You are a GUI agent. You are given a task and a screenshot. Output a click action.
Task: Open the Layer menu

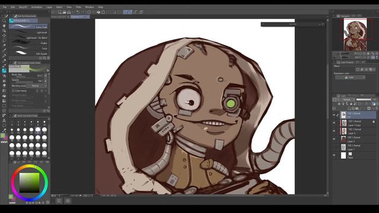(x=49, y=7)
